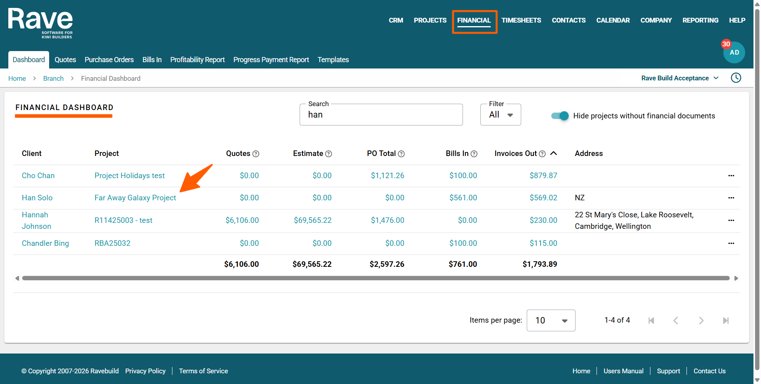Screen dimensions: 761x384
Task: Open the items per page dropdown
Action: (x=551, y=321)
